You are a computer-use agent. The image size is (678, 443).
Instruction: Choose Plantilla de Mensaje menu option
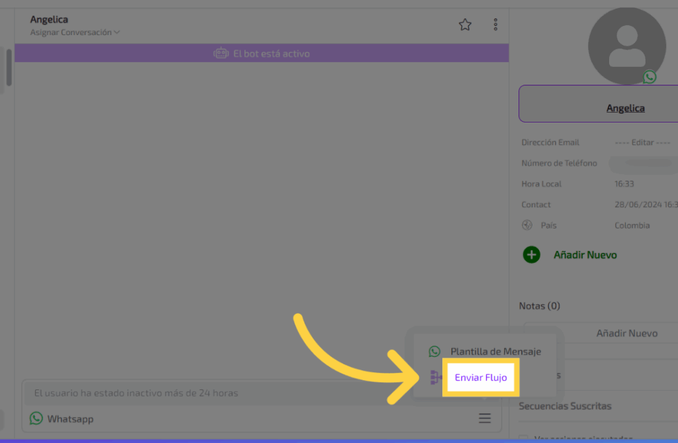[495, 352]
